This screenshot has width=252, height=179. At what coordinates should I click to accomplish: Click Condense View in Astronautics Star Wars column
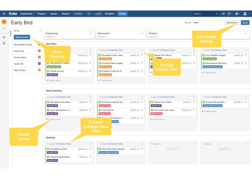115,50
